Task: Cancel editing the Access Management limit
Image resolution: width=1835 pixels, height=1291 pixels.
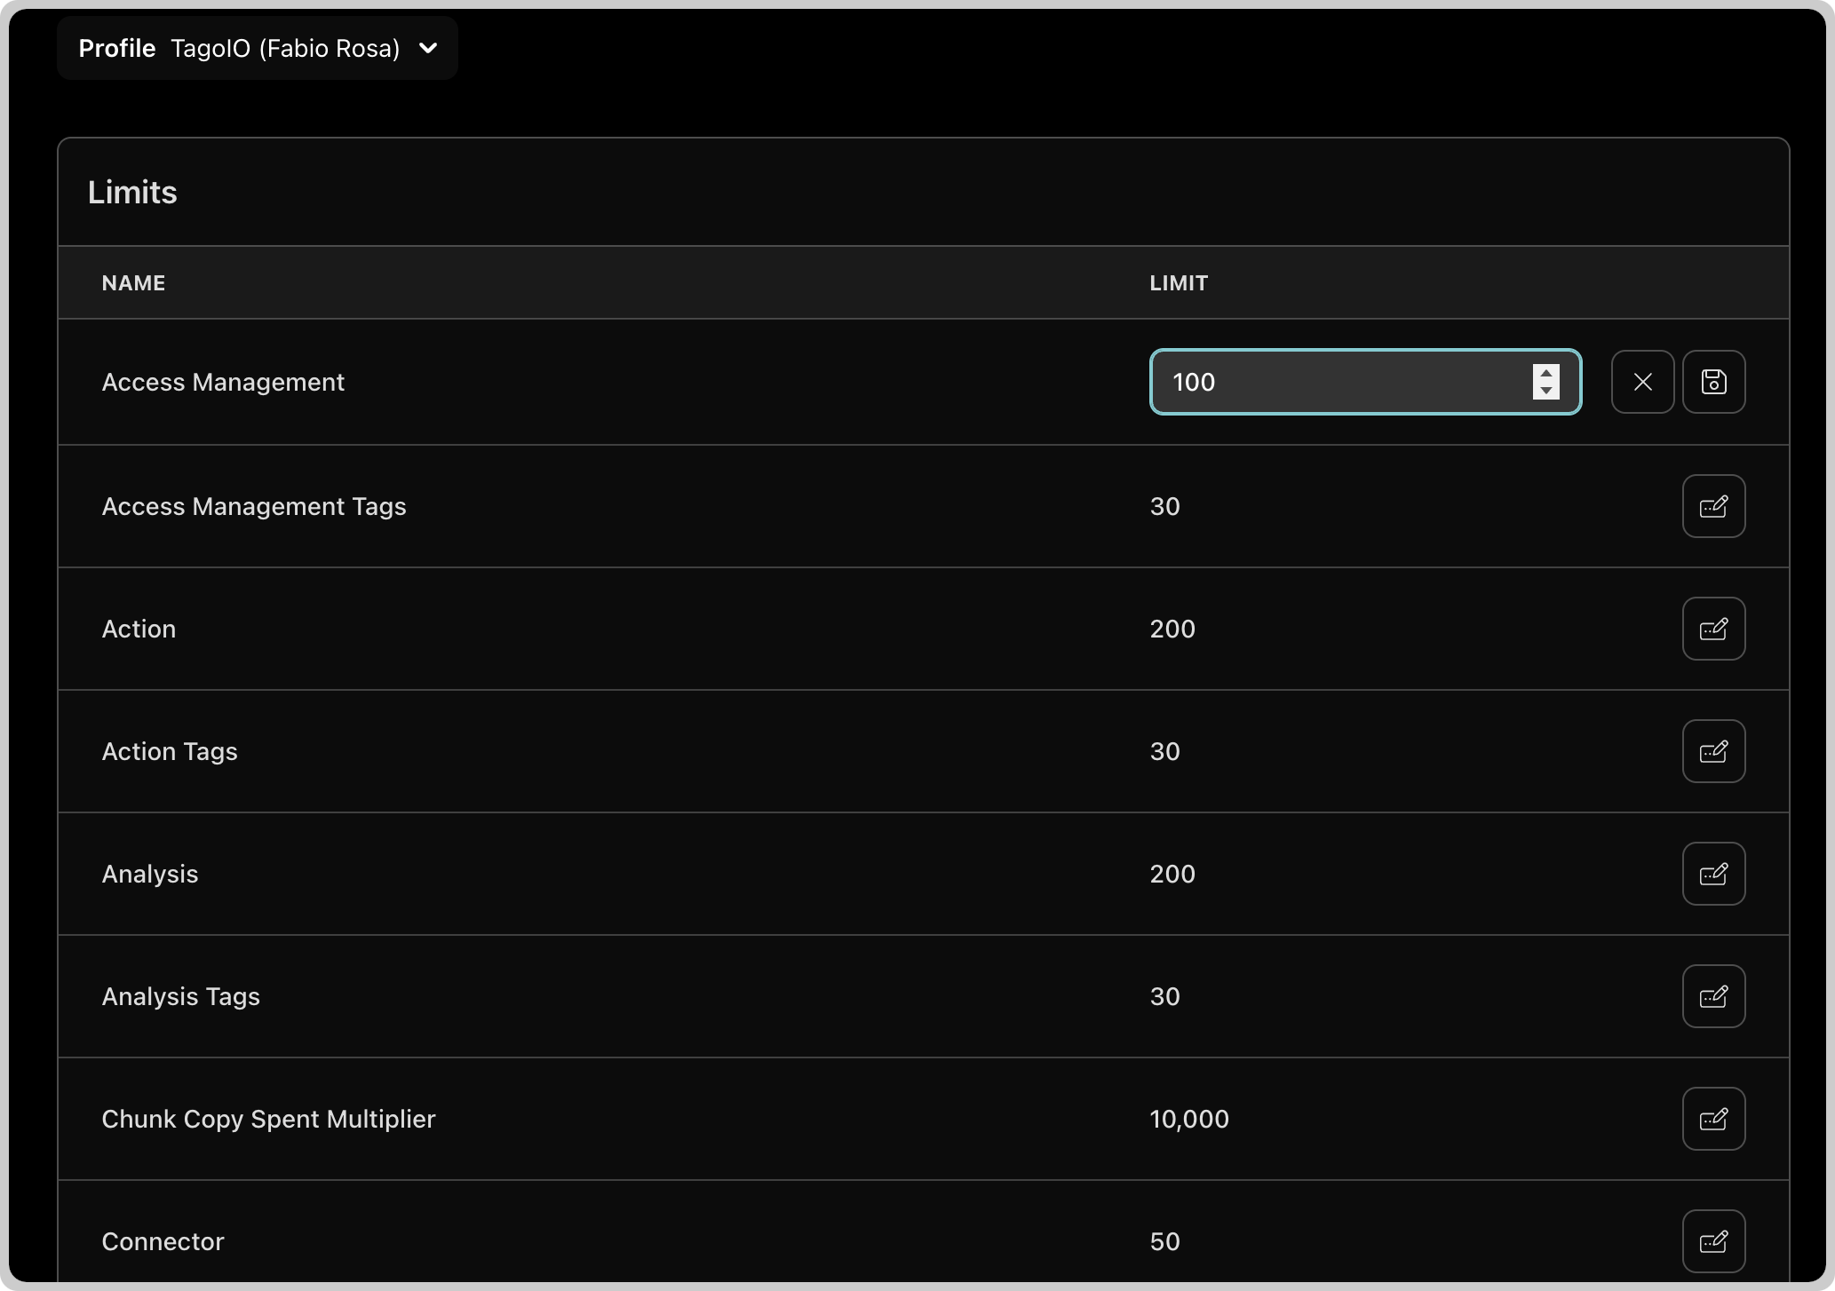Action: pyautogui.click(x=1642, y=382)
